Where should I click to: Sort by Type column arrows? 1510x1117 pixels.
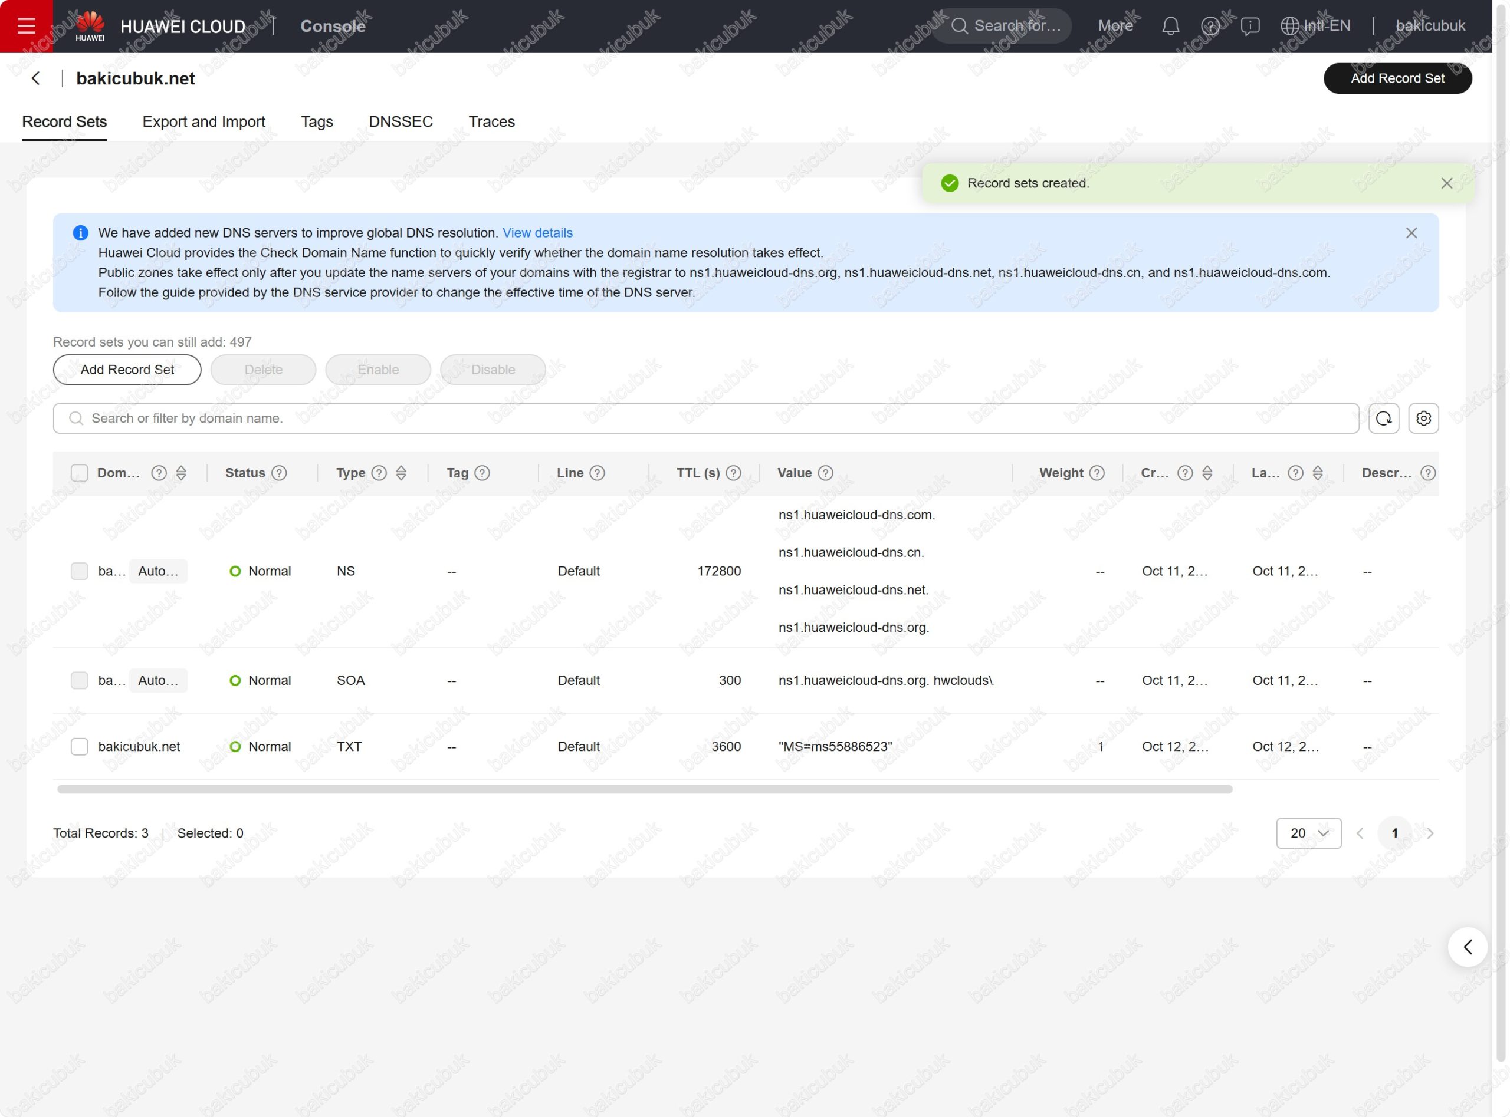tap(401, 473)
